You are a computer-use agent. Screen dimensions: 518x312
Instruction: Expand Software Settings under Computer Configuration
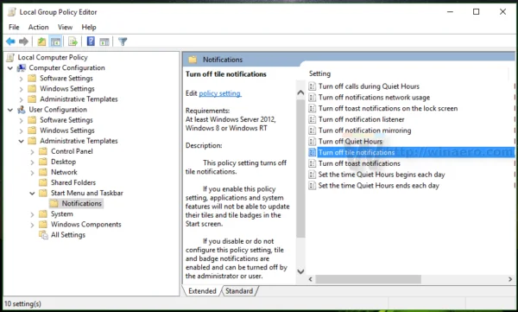pyautogui.click(x=21, y=79)
